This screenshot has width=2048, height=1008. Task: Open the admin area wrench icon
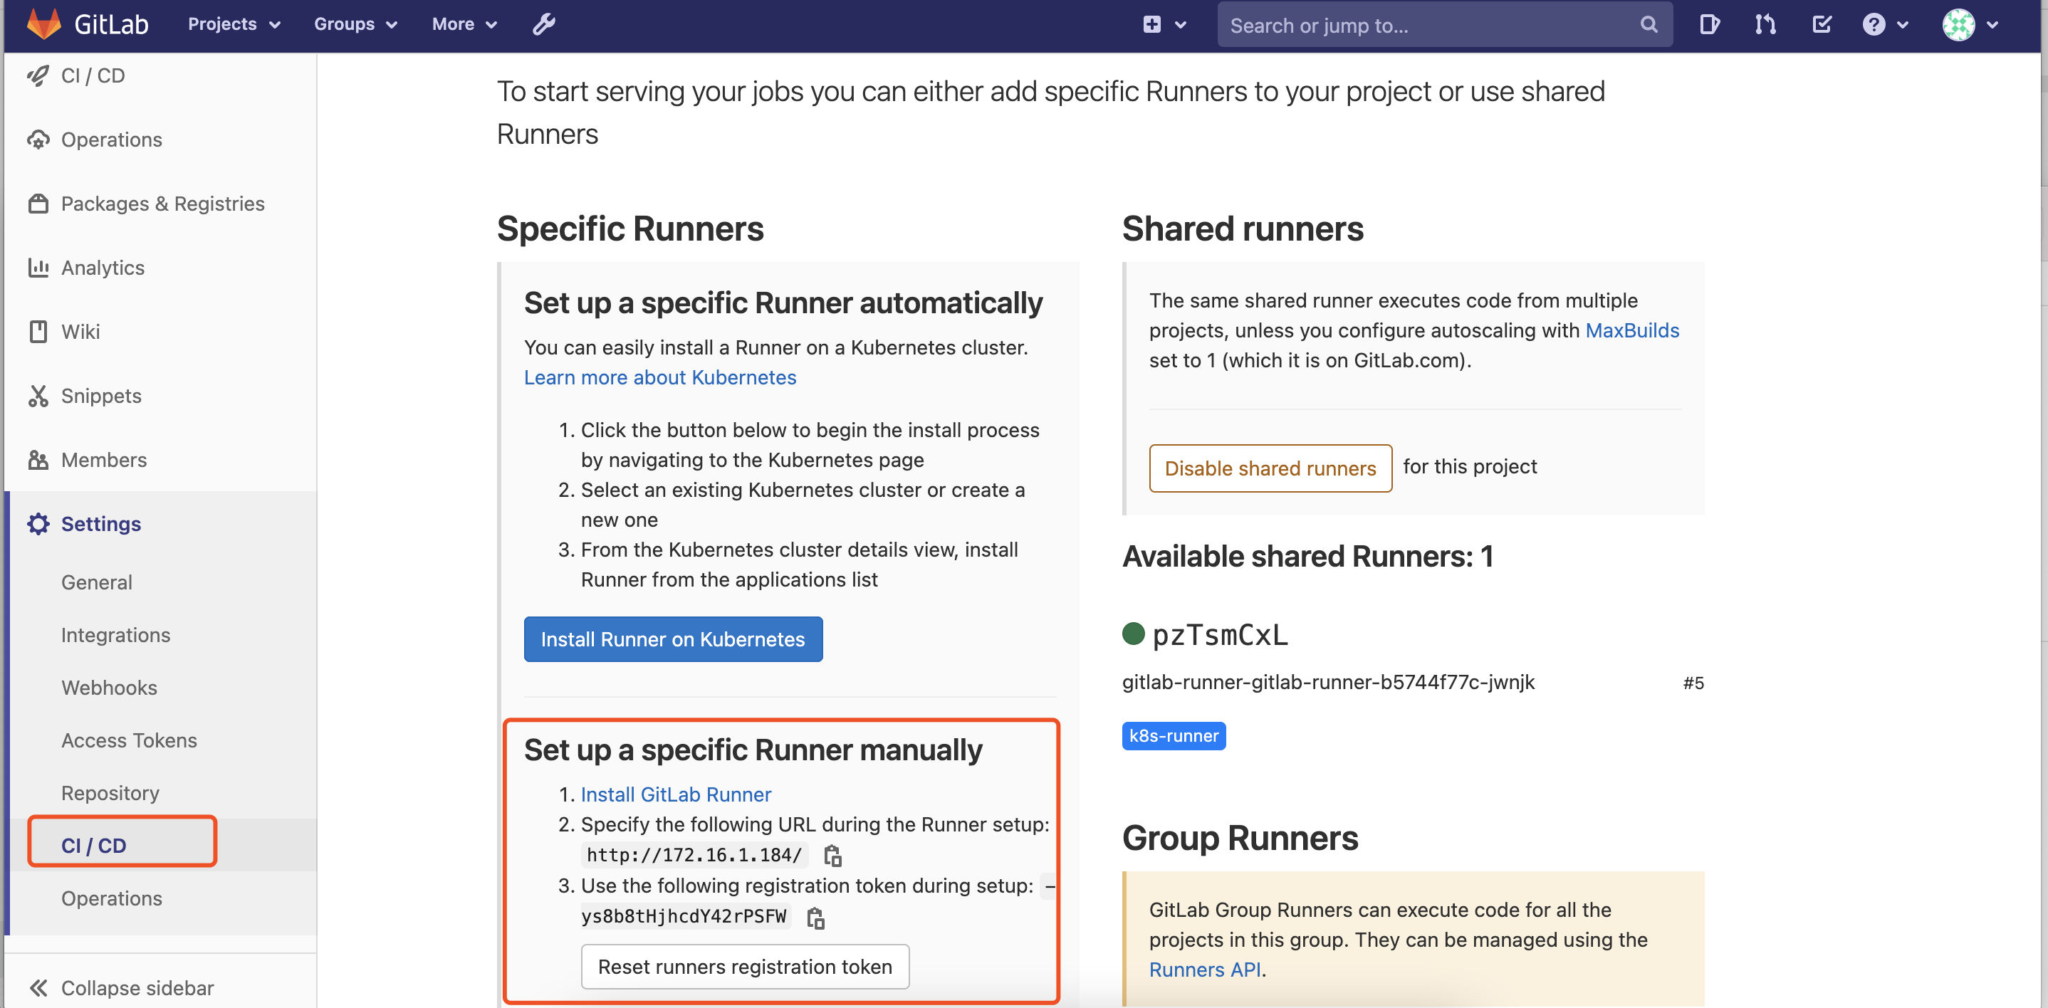[x=544, y=24]
